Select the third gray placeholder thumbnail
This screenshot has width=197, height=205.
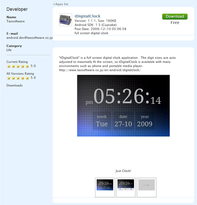pyautogui.click(x=147, y=187)
